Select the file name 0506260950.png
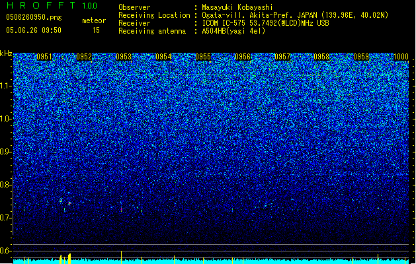This screenshot has height=264, width=416. [34, 17]
